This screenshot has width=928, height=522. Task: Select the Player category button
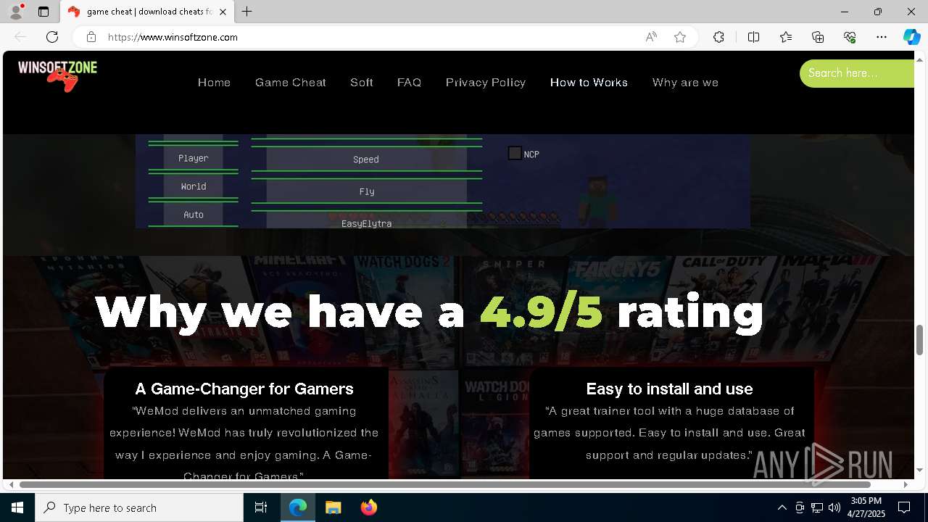tap(193, 158)
